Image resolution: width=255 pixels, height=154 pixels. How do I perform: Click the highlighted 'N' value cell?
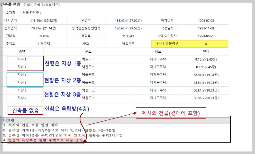[206, 44]
